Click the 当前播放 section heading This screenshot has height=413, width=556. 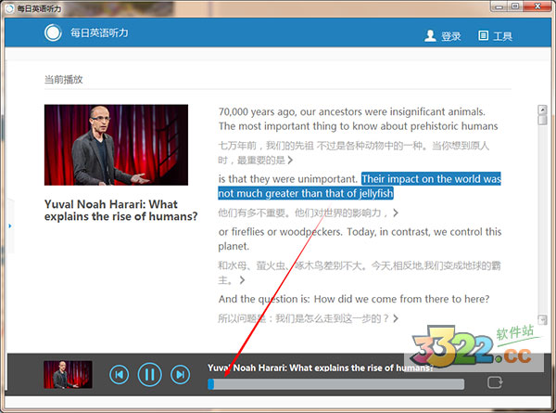click(63, 79)
